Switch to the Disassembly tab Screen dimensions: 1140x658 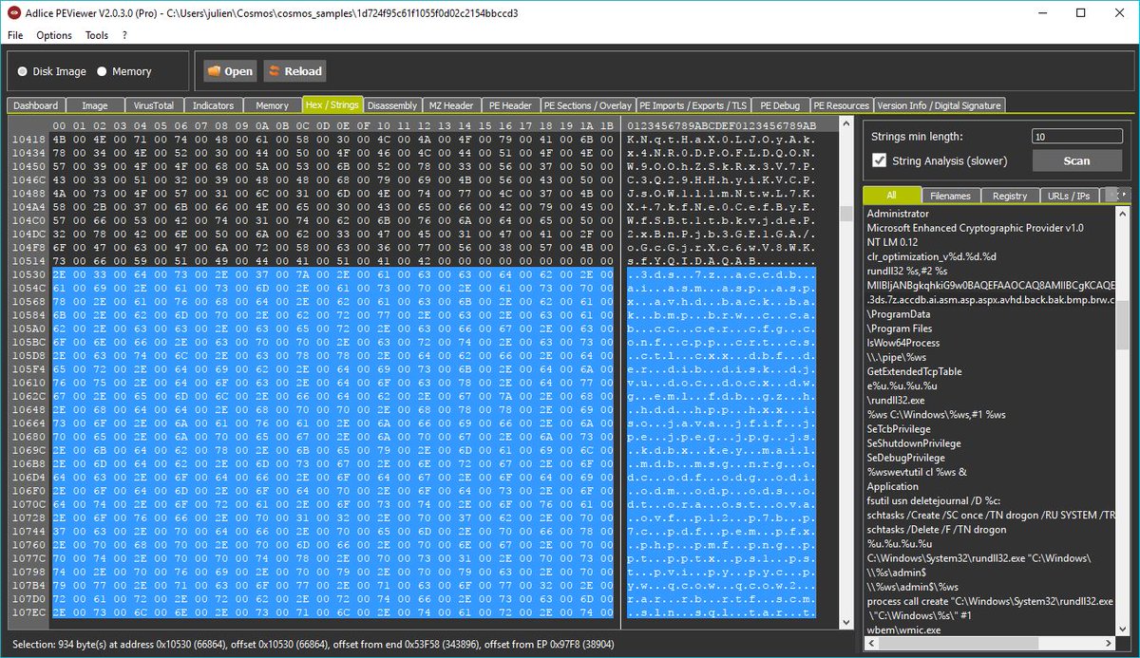[392, 105]
